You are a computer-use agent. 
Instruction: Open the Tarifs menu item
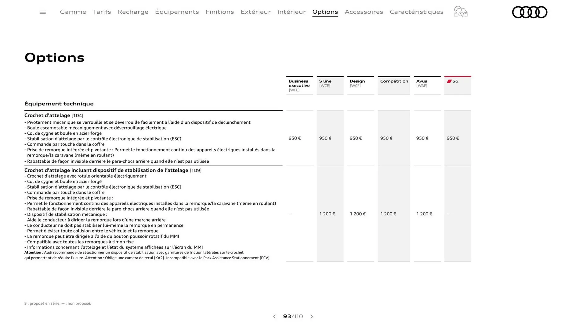click(x=102, y=12)
